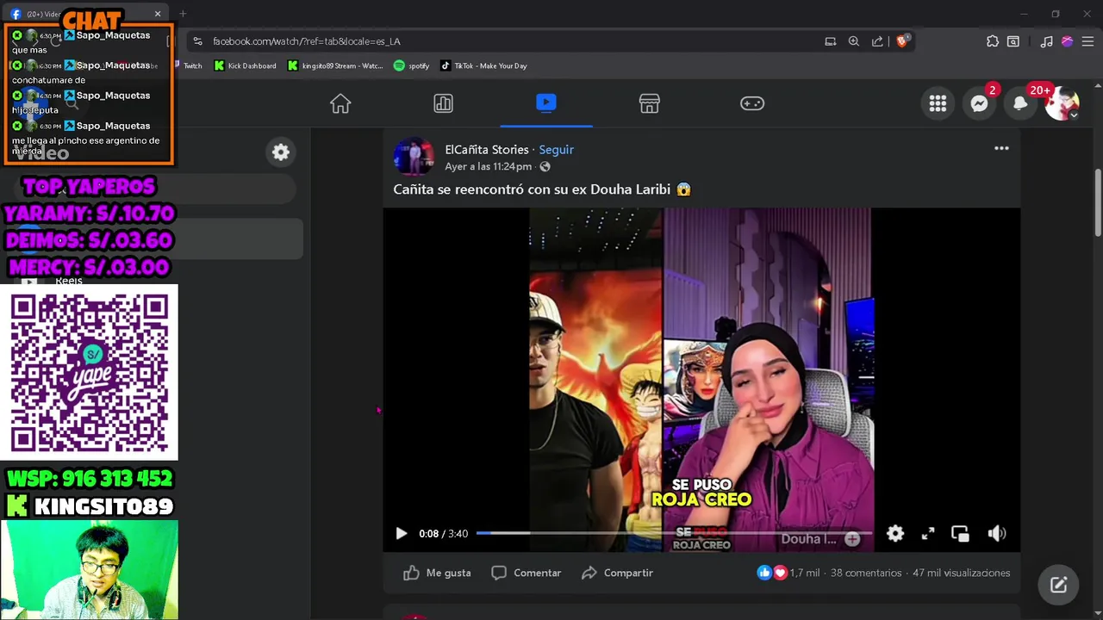Click Comentar to comment on post

(526, 573)
